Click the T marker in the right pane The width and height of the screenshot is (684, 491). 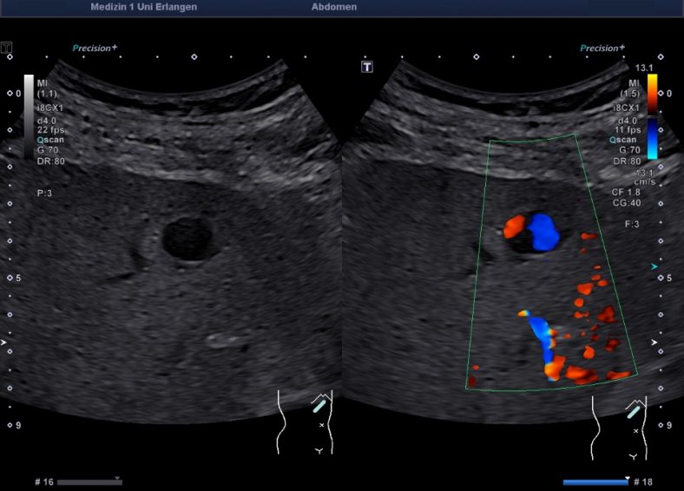367,67
